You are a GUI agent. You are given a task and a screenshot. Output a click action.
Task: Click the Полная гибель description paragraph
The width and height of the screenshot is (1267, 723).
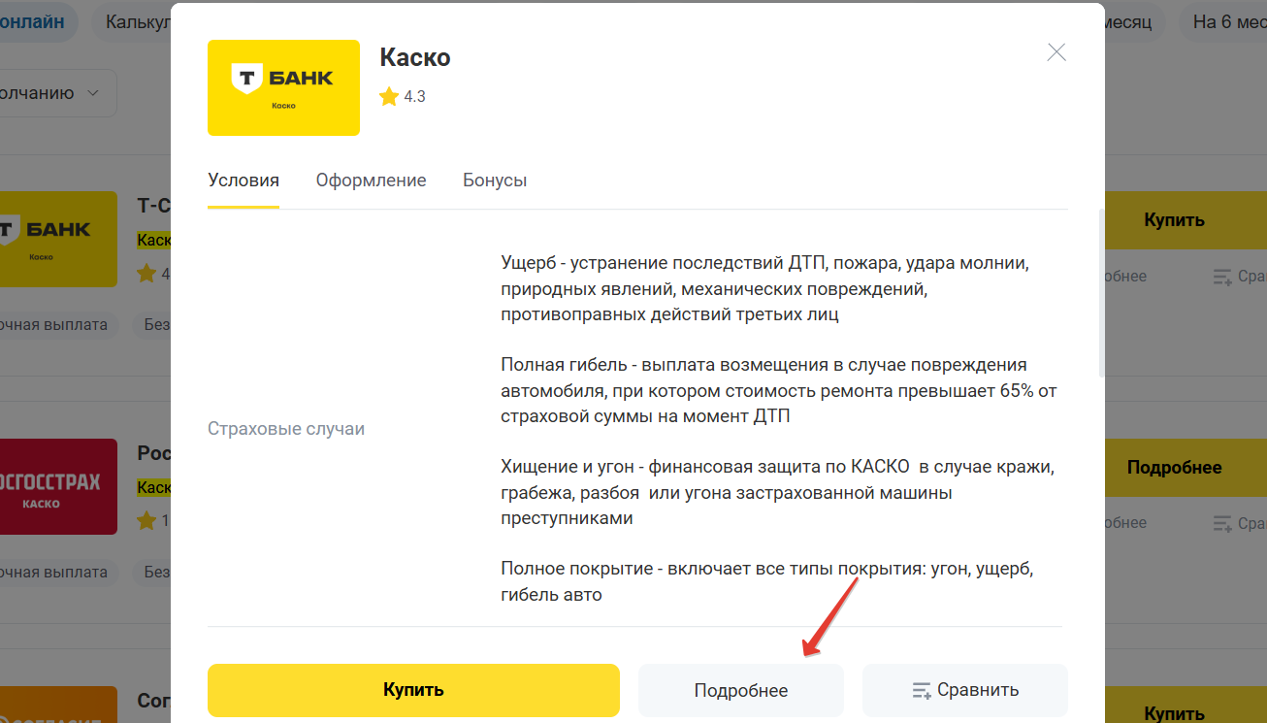(778, 390)
